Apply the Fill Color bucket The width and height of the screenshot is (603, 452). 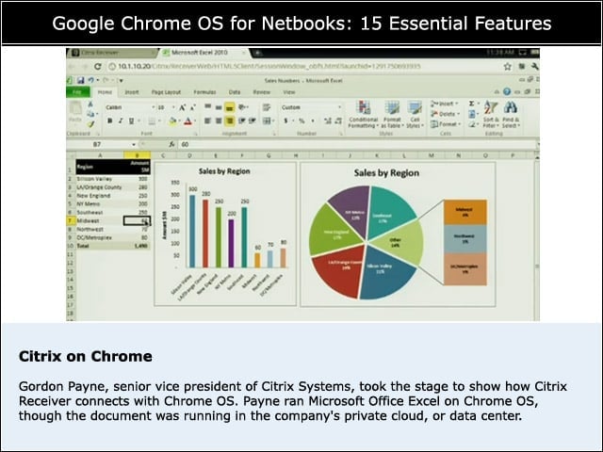tap(172, 121)
